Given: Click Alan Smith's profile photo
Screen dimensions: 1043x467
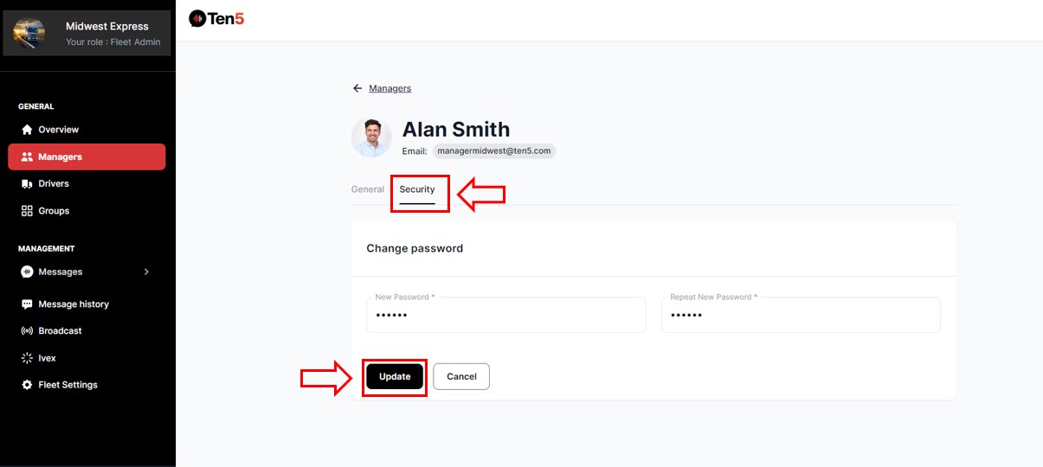Looking at the screenshot, I should (x=371, y=138).
